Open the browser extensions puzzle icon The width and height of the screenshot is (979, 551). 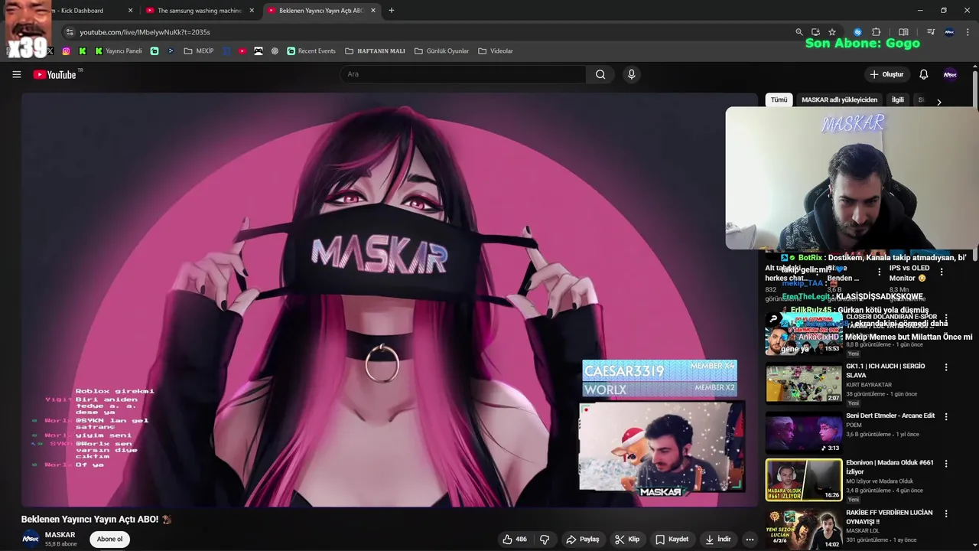[x=877, y=32]
